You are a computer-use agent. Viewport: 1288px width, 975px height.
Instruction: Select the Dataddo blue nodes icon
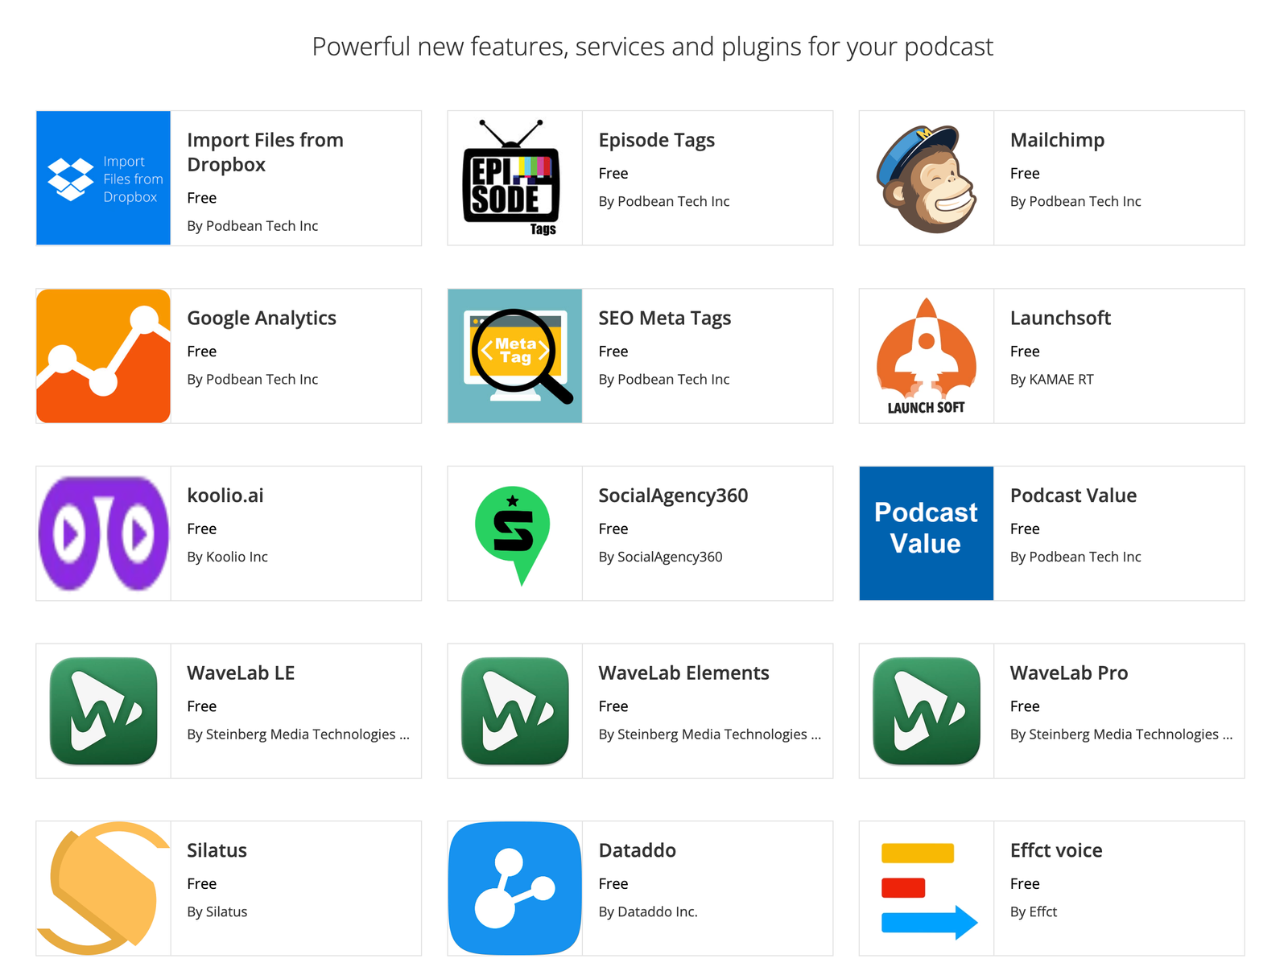pyautogui.click(x=514, y=888)
